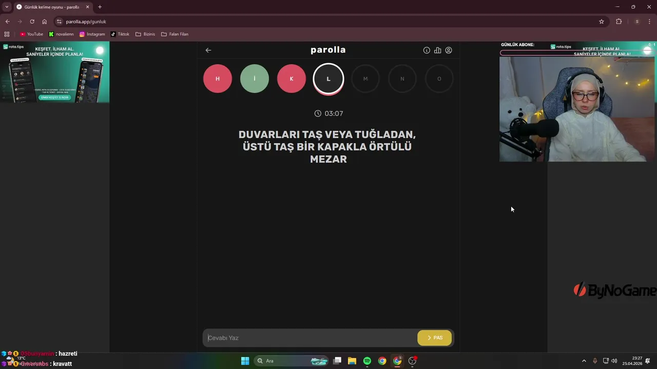Click the browser back arrow
Image resolution: width=657 pixels, height=369 pixels.
7,22
